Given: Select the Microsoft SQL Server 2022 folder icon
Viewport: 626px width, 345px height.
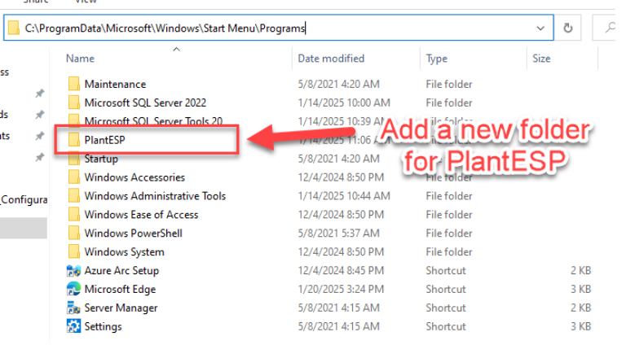Looking at the screenshot, I should point(74,103).
